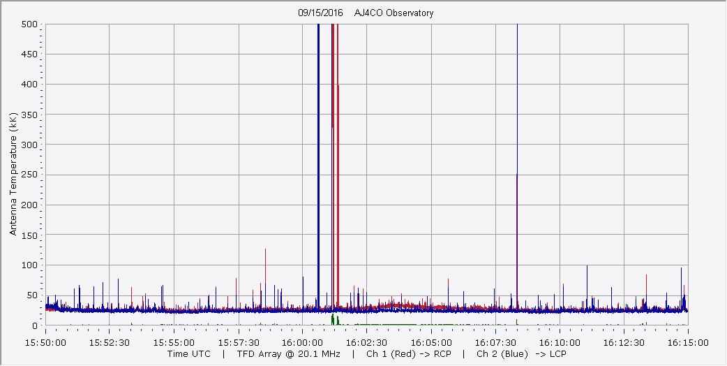The image size is (727, 366).
Task: Click the 15:57:30 time label
Action: [x=239, y=343]
